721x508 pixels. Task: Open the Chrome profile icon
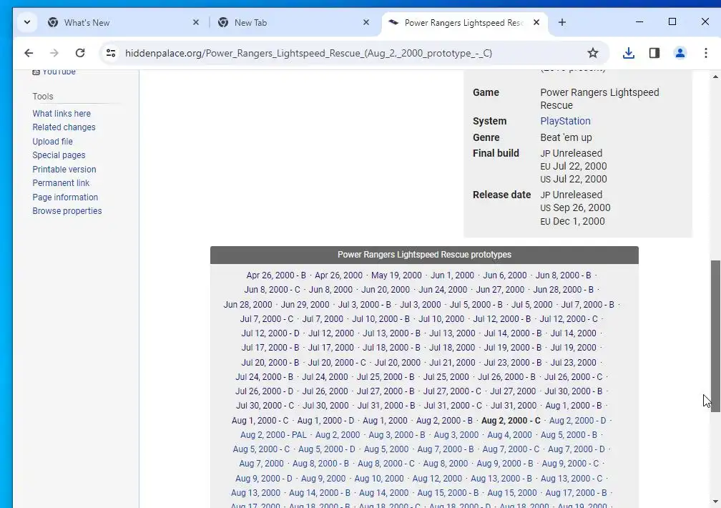[x=680, y=53]
